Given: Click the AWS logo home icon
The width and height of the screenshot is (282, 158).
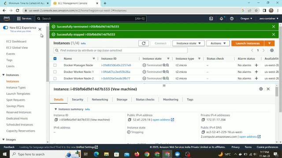Looking at the screenshot, I should tap(7, 18).
